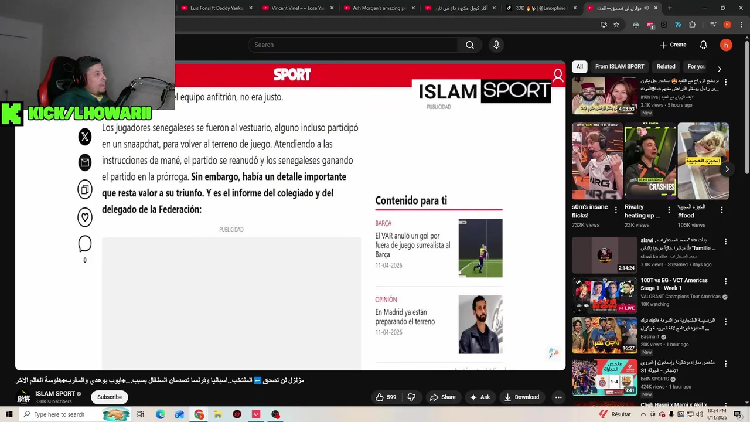Open the Chrome profile avatar
Viewport: 750px width, 422px height.
(727, 25)
